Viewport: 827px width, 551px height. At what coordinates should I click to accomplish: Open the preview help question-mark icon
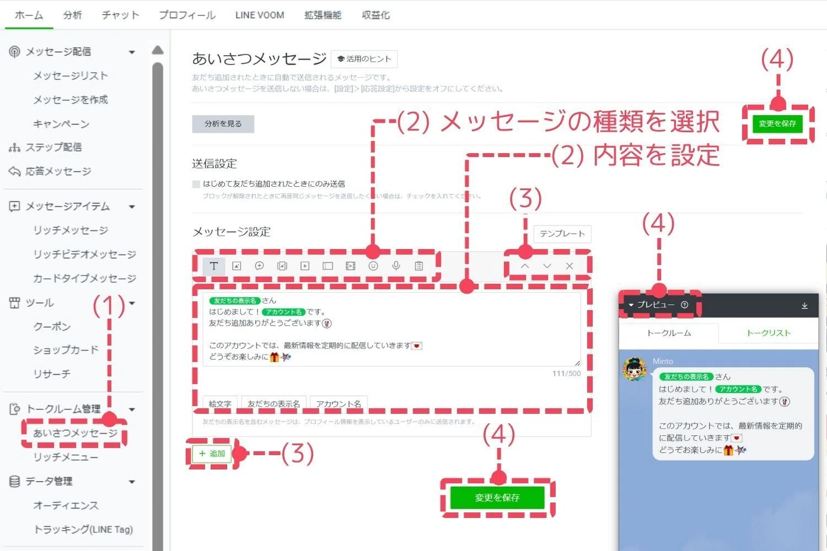tap(685, 305)
